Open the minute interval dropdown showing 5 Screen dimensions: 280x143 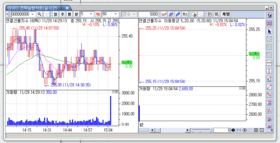(91, 14)
